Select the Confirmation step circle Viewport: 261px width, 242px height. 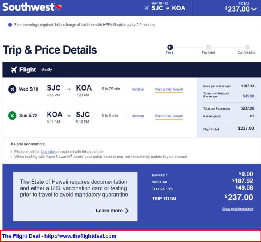click(247, 47)
